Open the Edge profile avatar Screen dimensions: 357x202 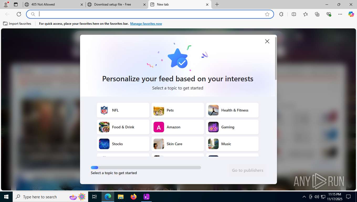(6, 4)
